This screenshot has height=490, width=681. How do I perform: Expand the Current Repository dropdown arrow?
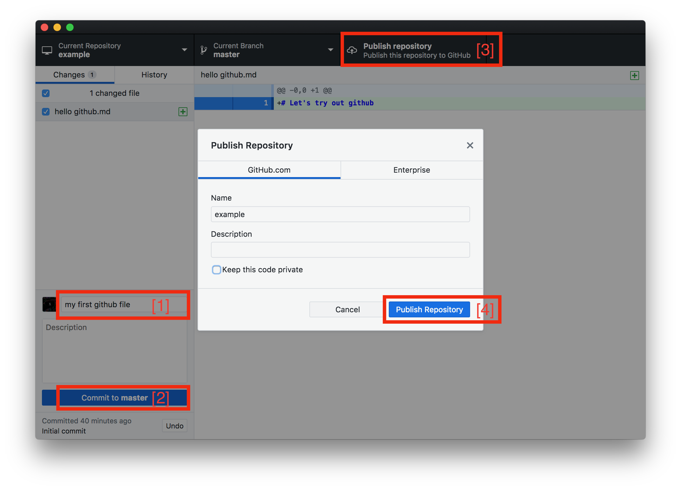(184, 50)
